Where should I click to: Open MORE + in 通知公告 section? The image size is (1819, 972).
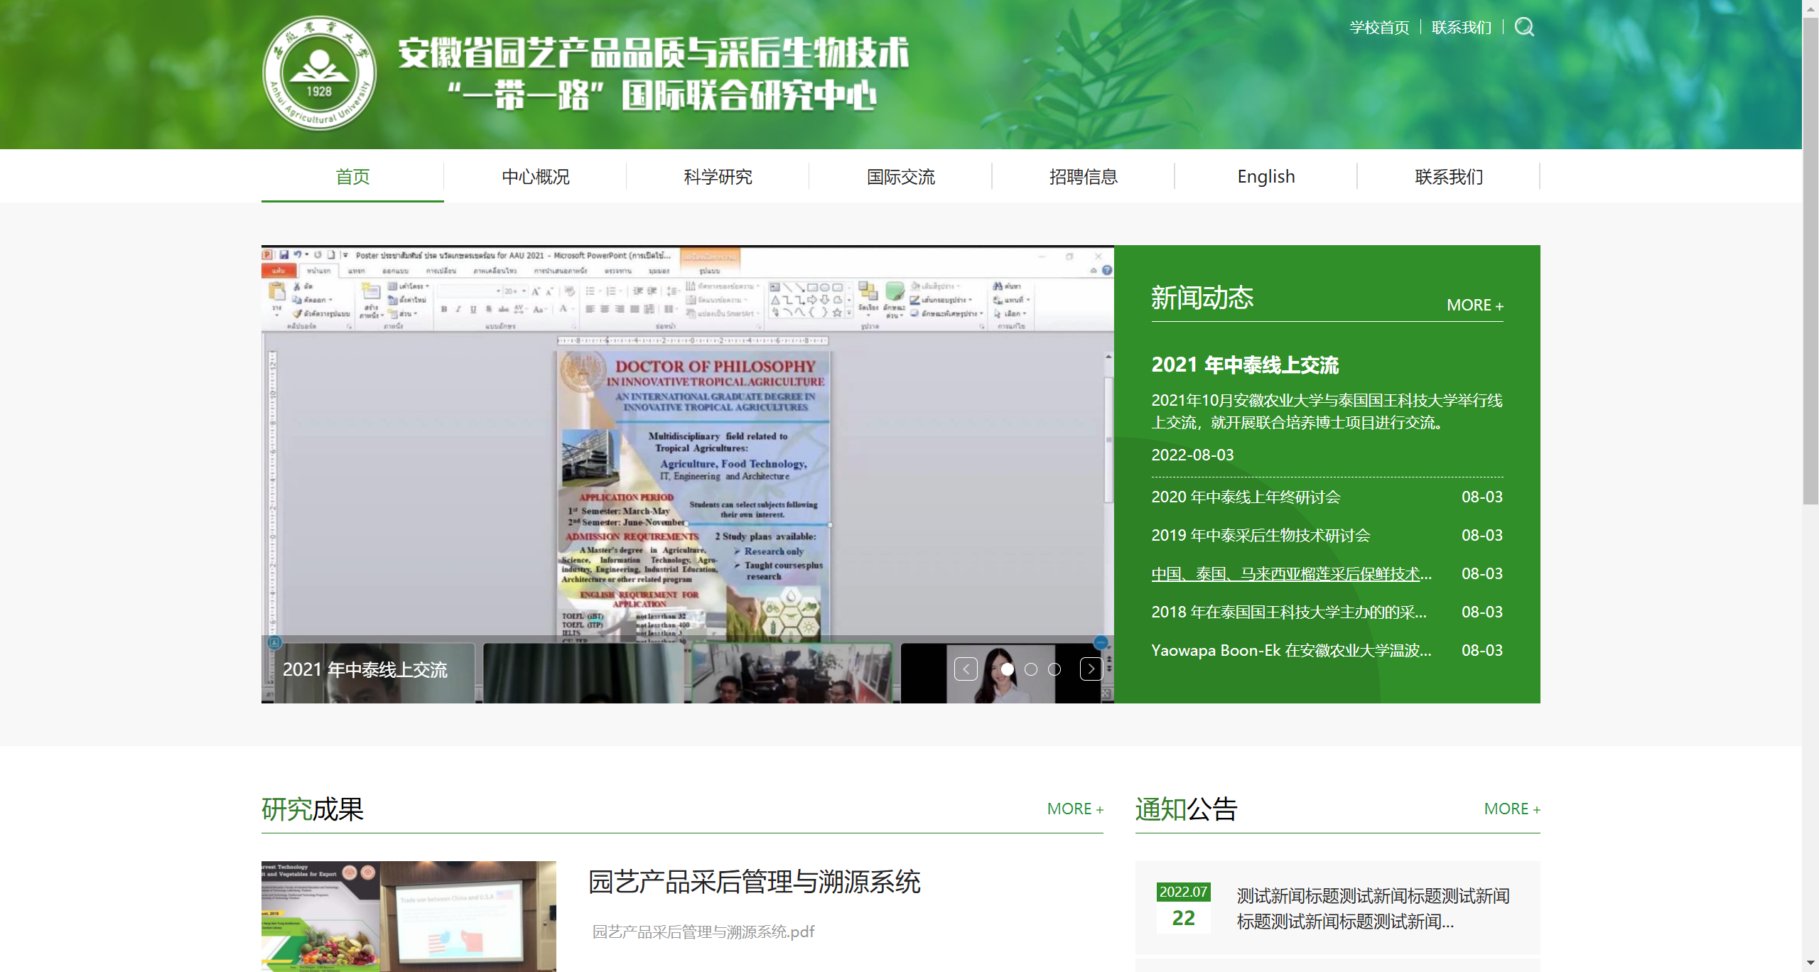pyautogui.click(x=1511, y=809)
